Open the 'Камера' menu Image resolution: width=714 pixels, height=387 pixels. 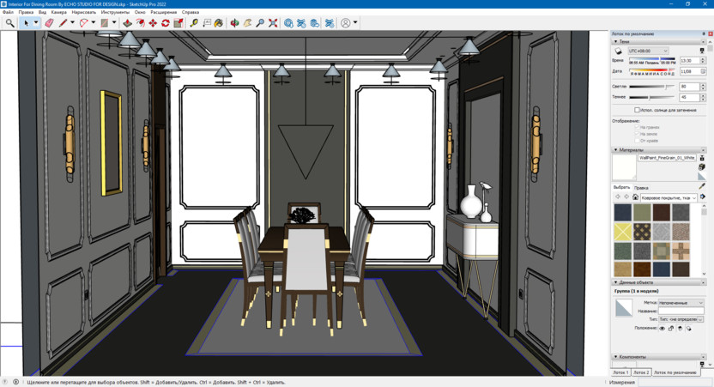pyautogui.click(x=58, y=12)
